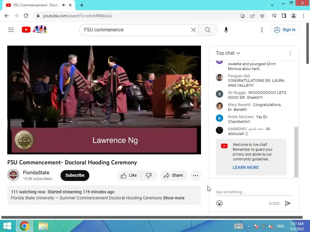Click '15.9K subscribers' text

[37, 179]
